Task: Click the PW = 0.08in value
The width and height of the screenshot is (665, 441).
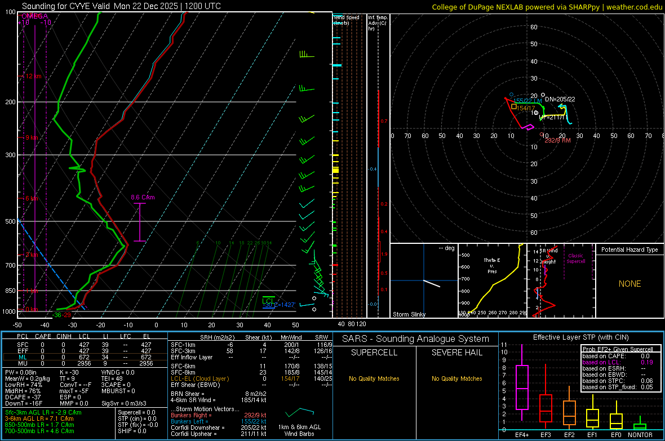Action: pyautogui.click(x=21, y=372)
